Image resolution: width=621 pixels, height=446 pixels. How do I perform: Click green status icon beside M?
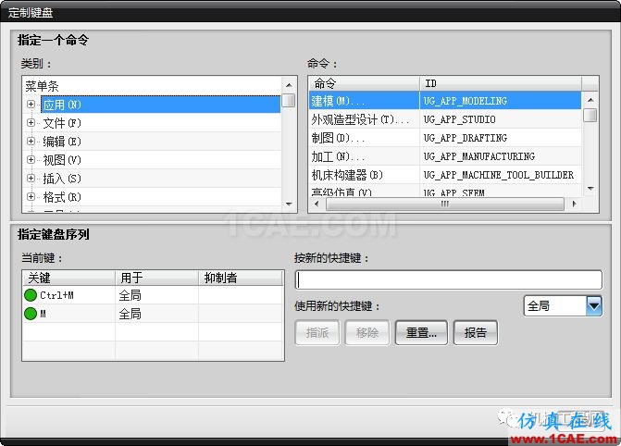[x=31, y=314]
